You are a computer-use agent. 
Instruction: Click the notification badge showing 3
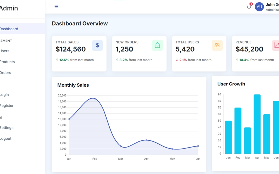[251, 4]
